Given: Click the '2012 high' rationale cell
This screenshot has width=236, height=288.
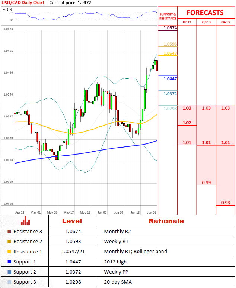Looking at the screenshot, I should pyautogui.click(x=115, y=262).
